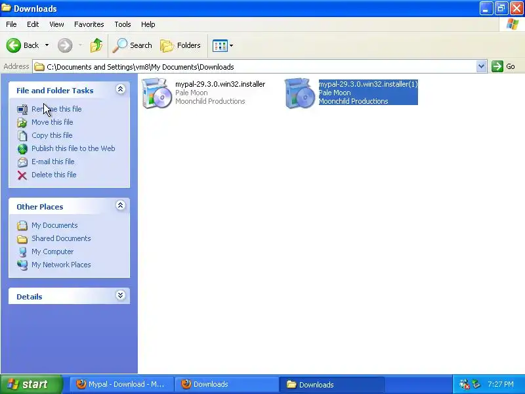This screenshot has height=394, width=525.
Task: Open My Documents in Other Places
Action: tap(54, 225)
